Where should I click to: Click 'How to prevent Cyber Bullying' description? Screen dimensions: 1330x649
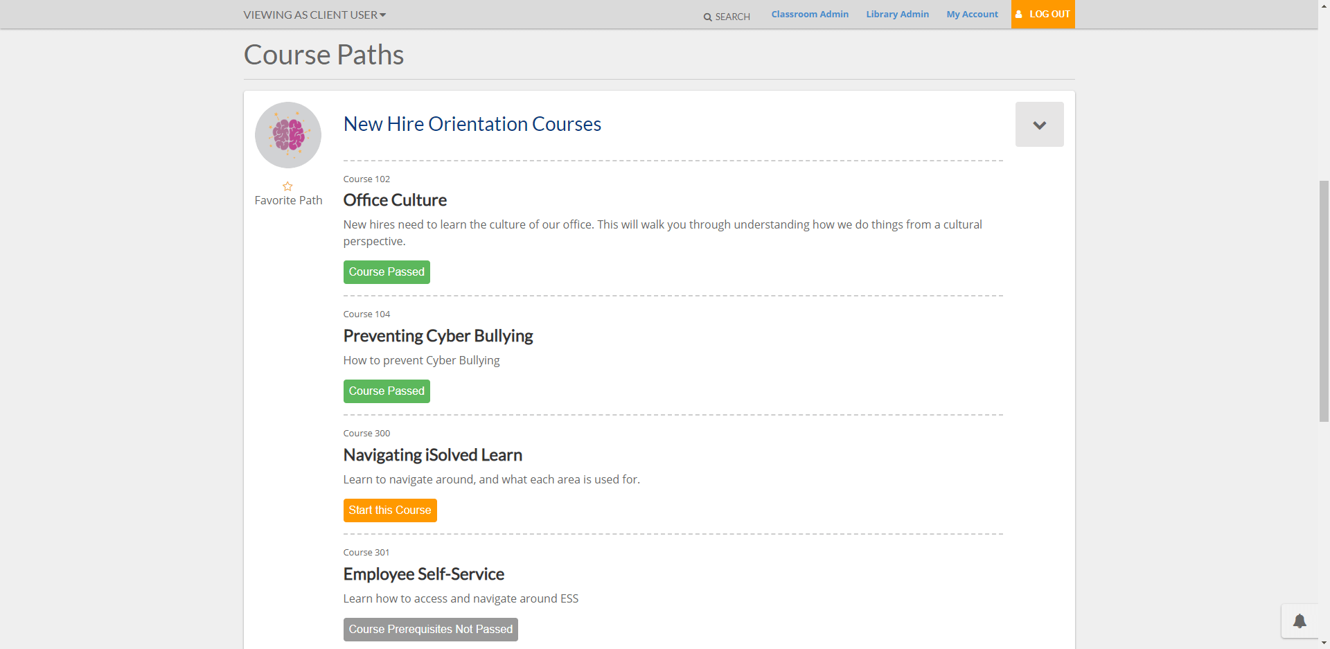pyautogui.click(x=421, y=360)
